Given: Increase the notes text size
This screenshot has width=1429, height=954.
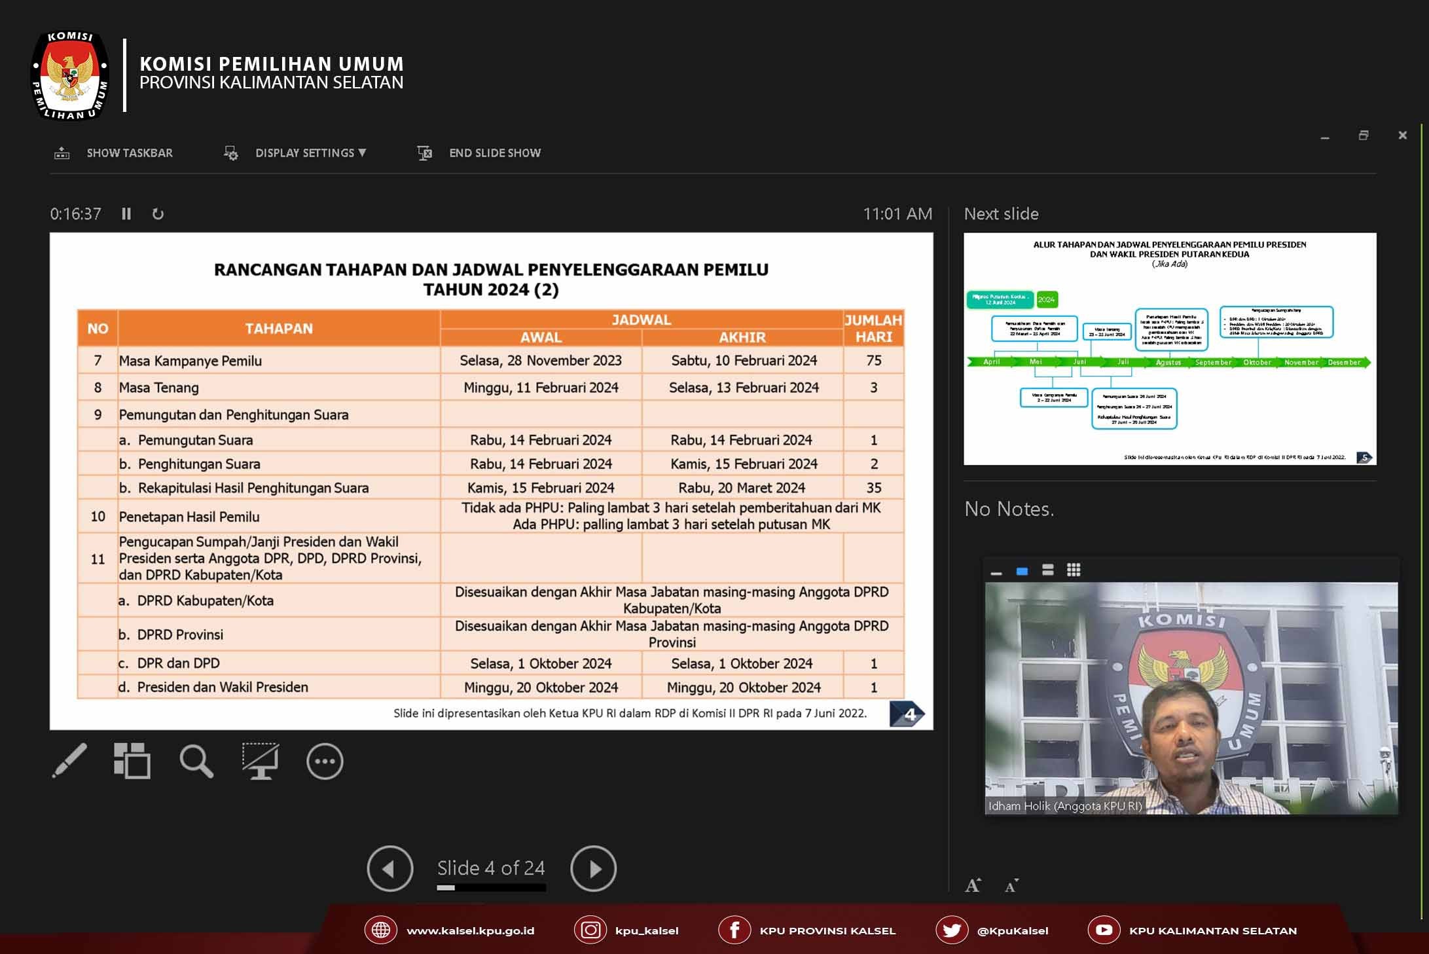Looking at the screenshot, I should [x=973, y=886].
